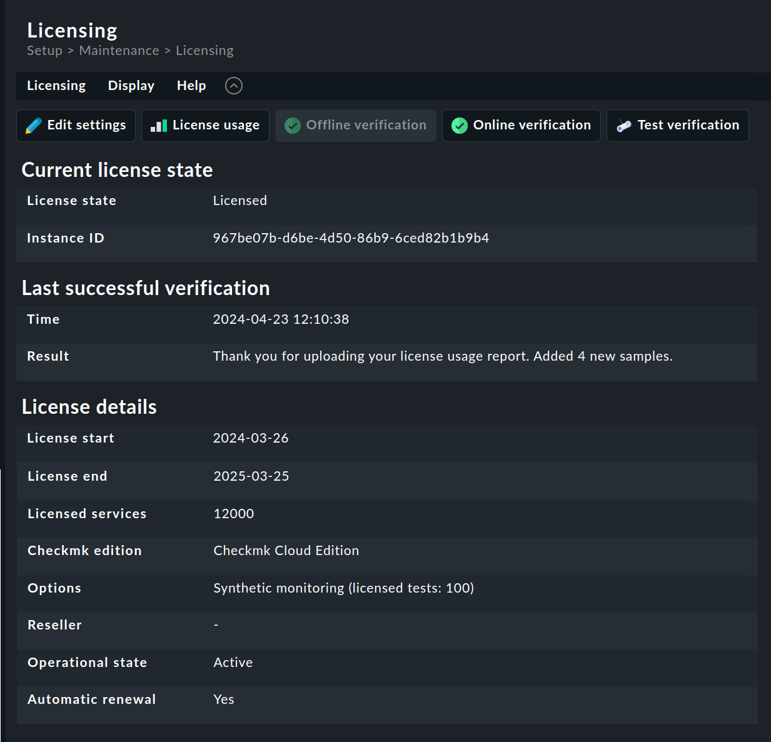
Task: Click the 'Licensed services' row label
Action: point(87,514)
